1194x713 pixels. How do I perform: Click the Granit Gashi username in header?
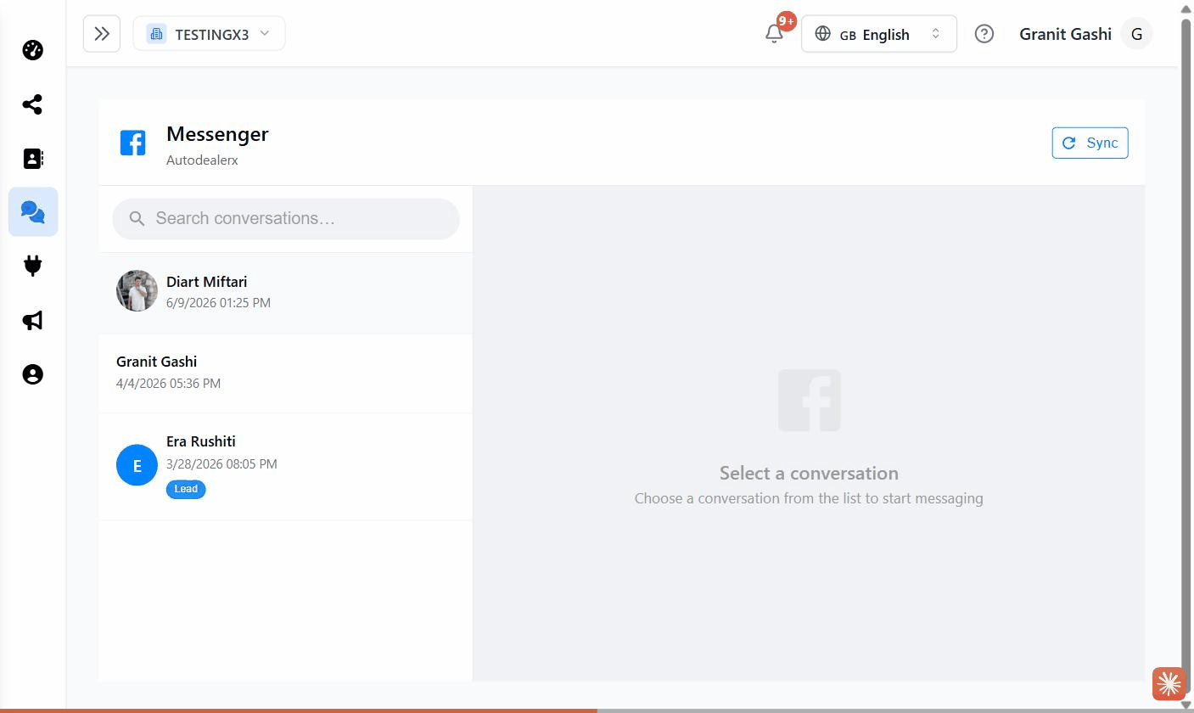click(1065, 34)
